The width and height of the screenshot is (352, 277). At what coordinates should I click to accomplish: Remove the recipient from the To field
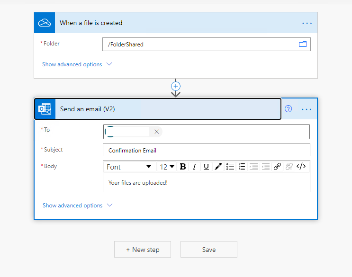(157, 132)
